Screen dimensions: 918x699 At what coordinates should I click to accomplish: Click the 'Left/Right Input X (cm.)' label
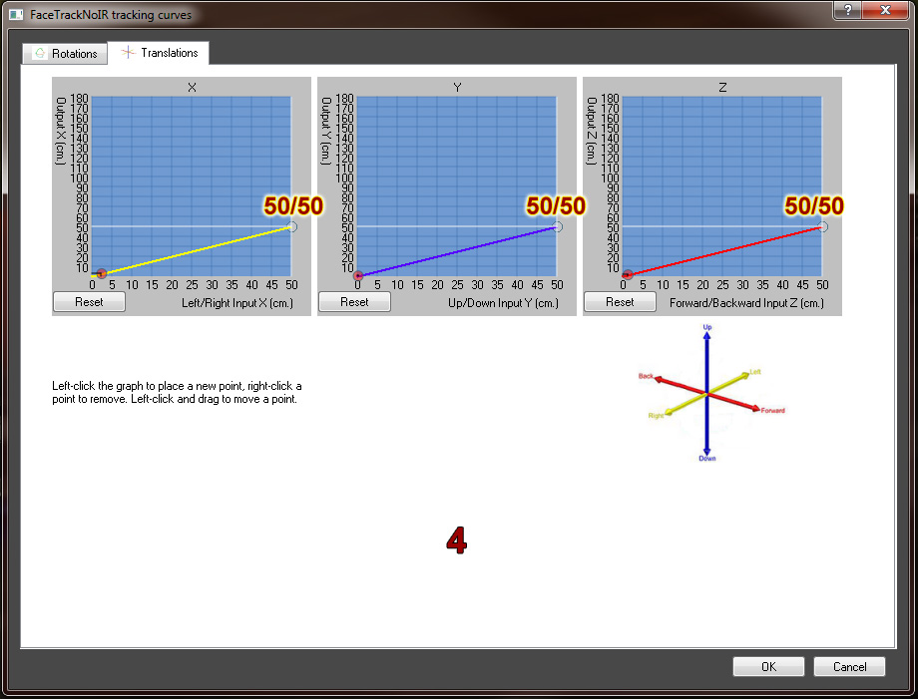coord(237,303)
